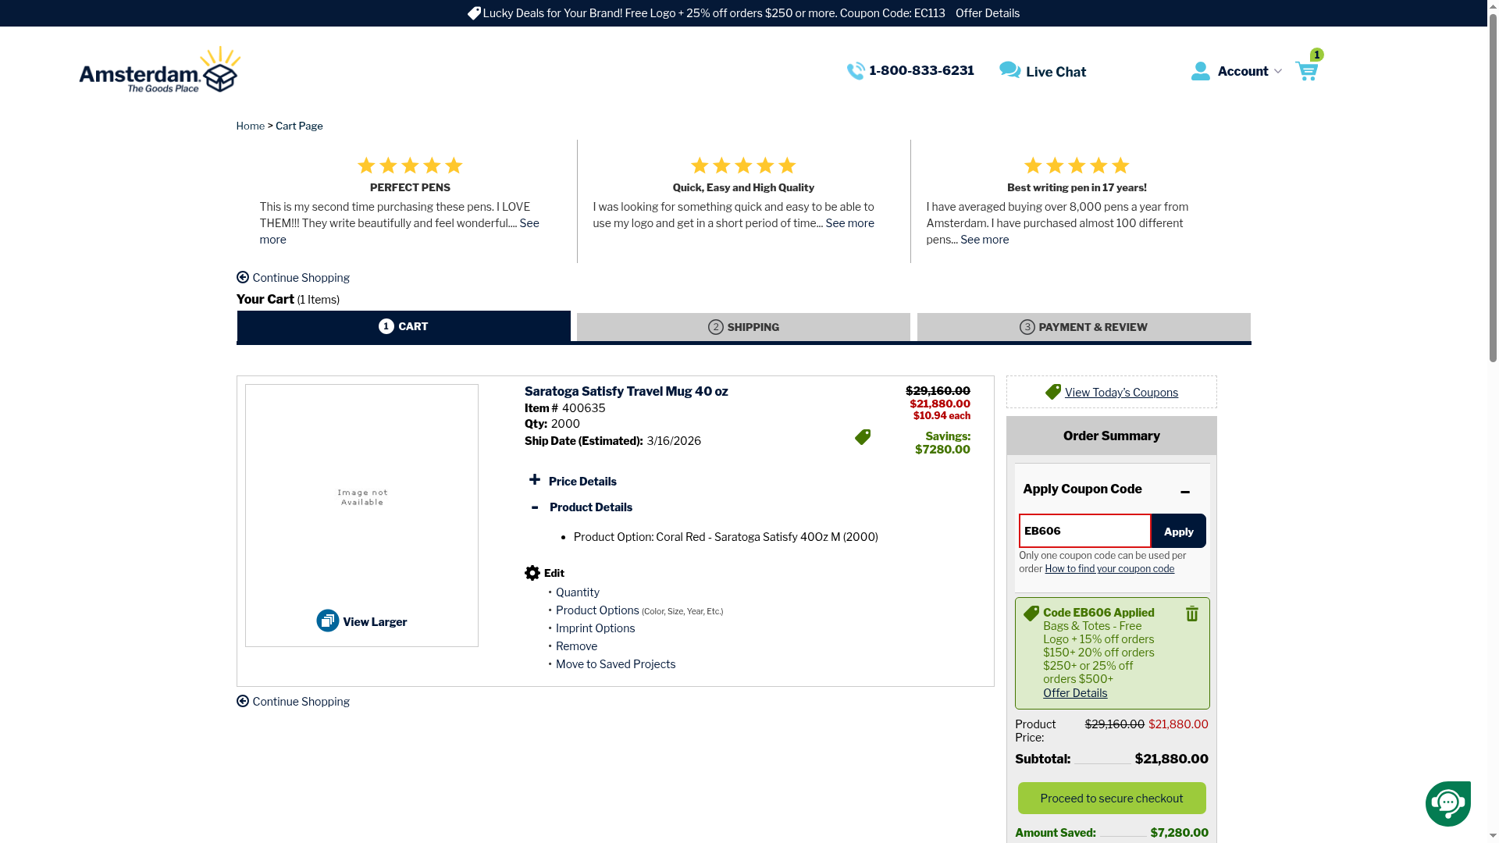
Task: Click green savings tag icon by price
Action: (x=863, y=437)
